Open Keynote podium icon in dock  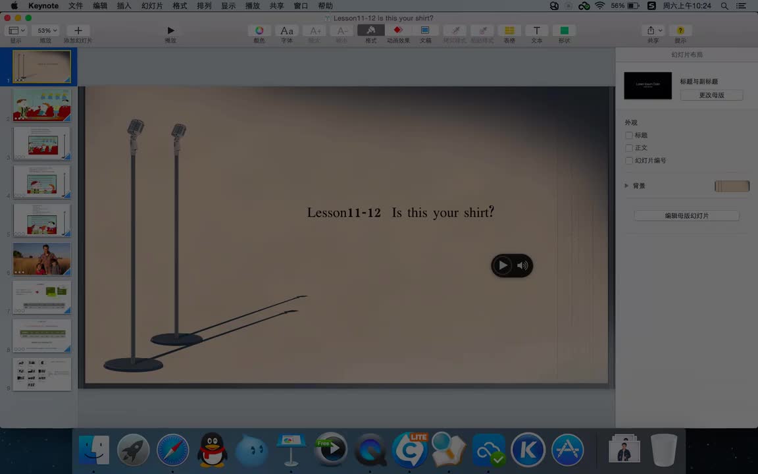point(291,450)
